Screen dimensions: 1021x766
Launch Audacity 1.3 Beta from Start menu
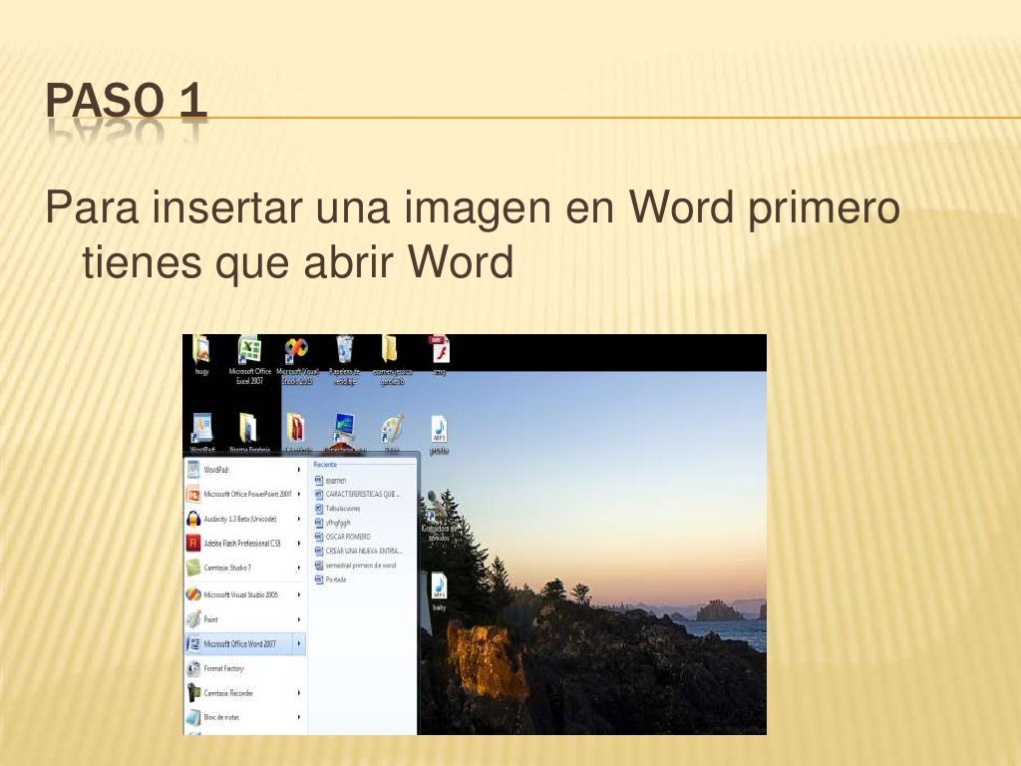click(244, 519)
